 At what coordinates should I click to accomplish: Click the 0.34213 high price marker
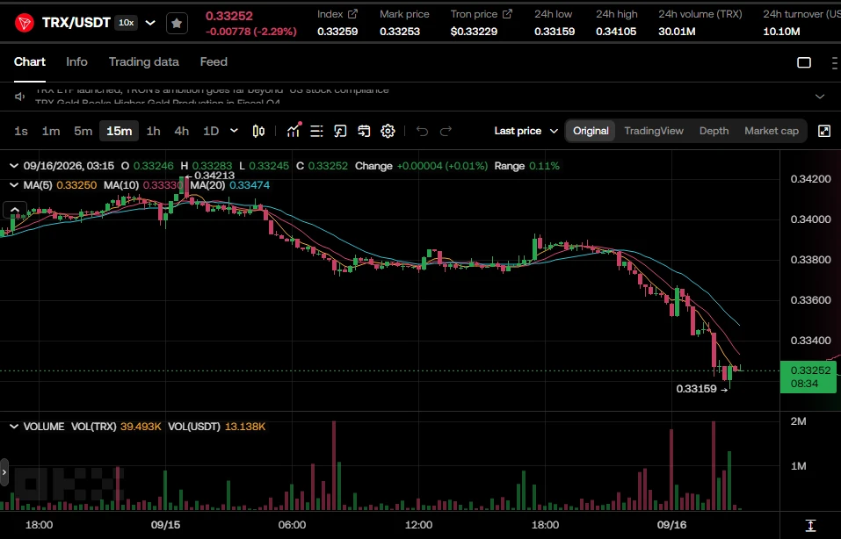point(210,176)
